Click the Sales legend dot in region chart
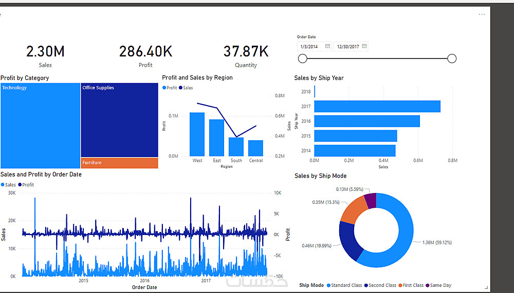 180,88
